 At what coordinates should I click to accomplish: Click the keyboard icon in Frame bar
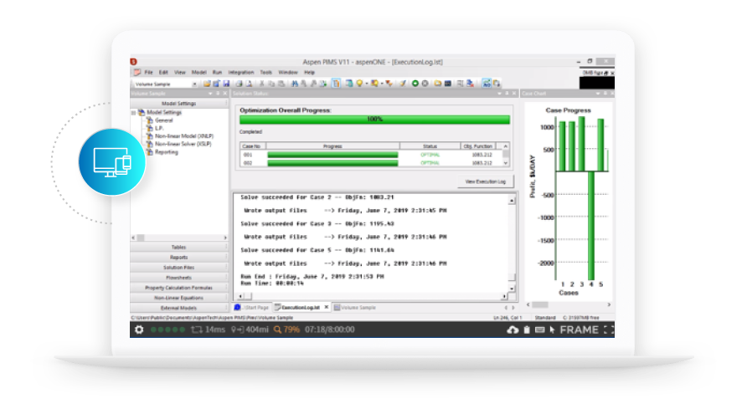click(x=538, y=330)
